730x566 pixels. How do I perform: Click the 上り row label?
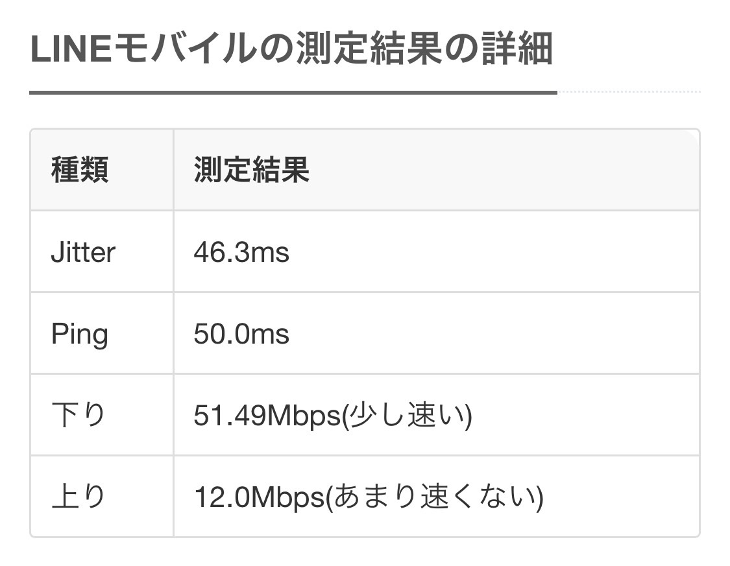(79, 496)
